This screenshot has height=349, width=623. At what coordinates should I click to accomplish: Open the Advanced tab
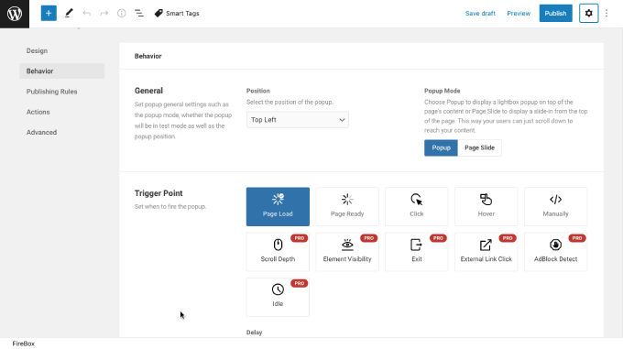tap(61, 132)
